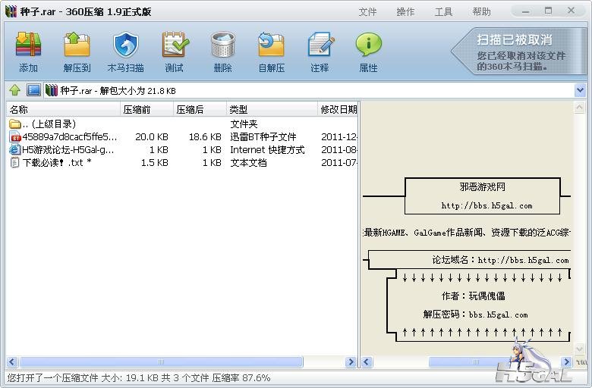Image resolution: width=592 pixels, height=388 pixels.
Task: Open the 注释 (Comment) tool
Action: tap(320, 51)
